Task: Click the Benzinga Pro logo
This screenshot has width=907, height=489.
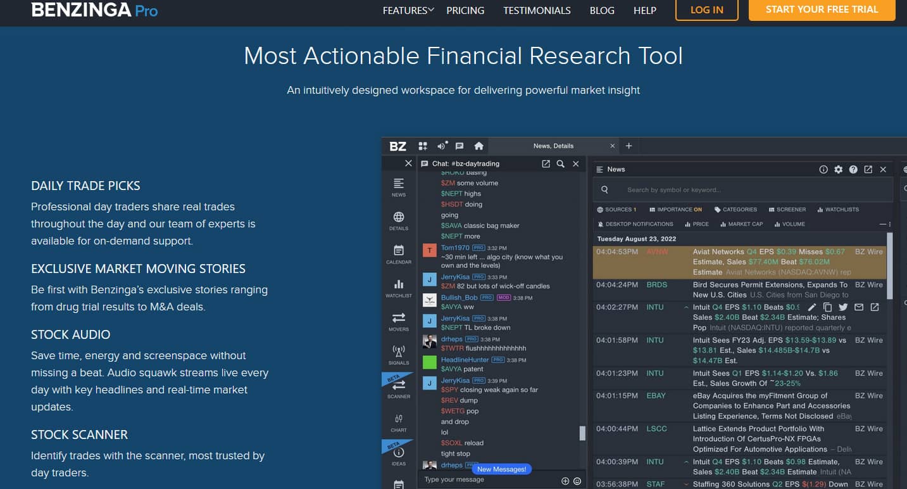Action: click(94, 10)
